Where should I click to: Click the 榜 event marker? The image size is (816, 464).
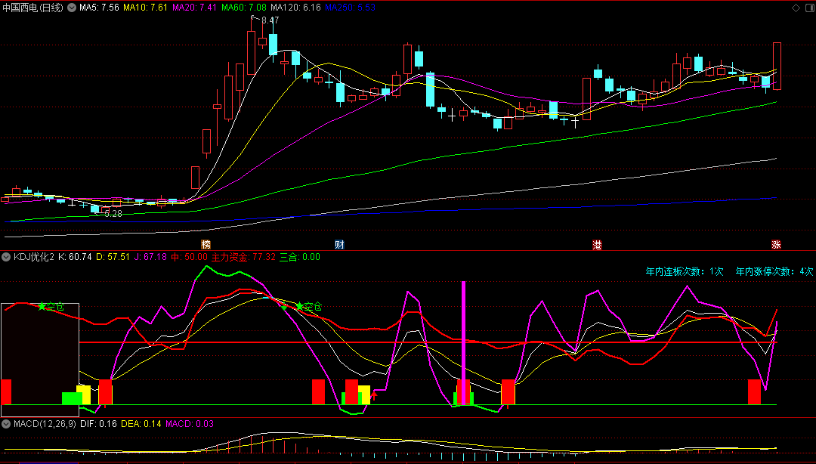click(x=206, y=245)
